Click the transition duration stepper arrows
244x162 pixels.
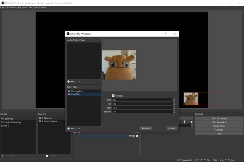coord(192,125)
